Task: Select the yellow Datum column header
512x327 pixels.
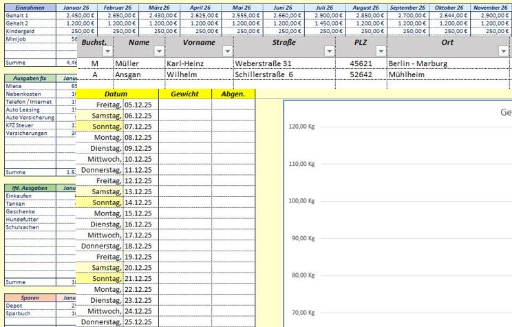Action: 116,94
